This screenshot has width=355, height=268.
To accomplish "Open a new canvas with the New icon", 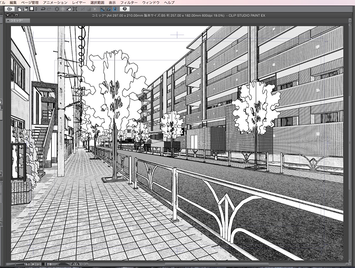I will pos(20,10).
